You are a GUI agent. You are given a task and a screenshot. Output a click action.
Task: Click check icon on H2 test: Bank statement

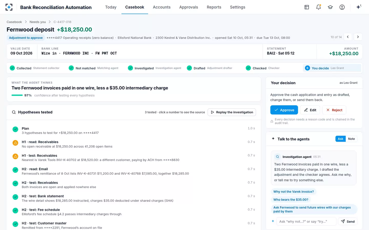coord(15,197)
